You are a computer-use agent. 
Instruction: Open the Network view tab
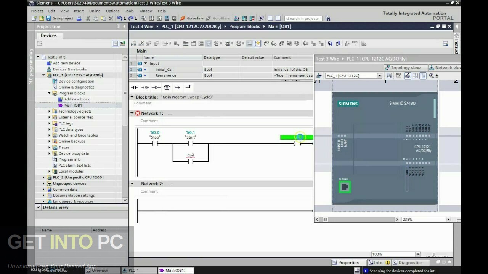[444, 68]
